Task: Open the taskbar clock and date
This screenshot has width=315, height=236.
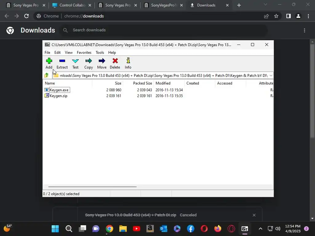Action: click(x=293, y=229)
